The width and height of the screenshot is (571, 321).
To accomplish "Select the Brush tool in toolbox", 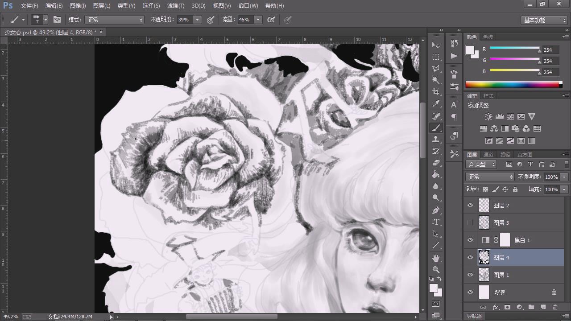I will point(436,128).
